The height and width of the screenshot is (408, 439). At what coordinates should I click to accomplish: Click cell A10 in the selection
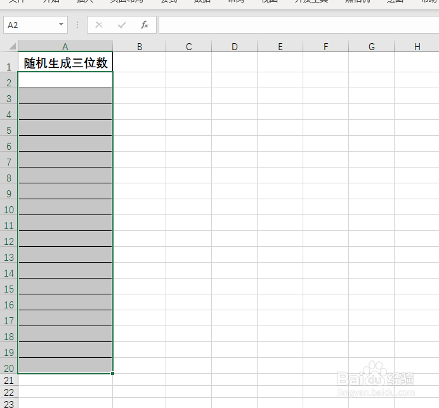pyautogui.click(x=65, y=207)
